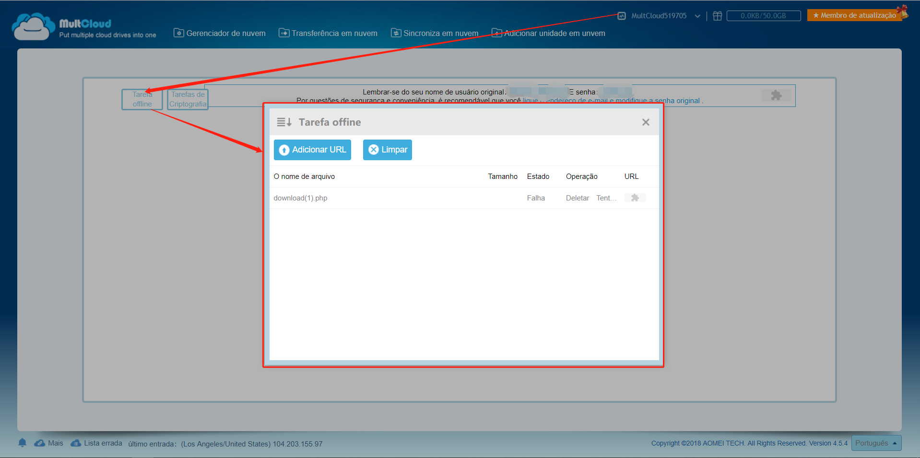Click Membro de atualização upgrade button
The height and width of the screenshot is (458, 920).
854,15
